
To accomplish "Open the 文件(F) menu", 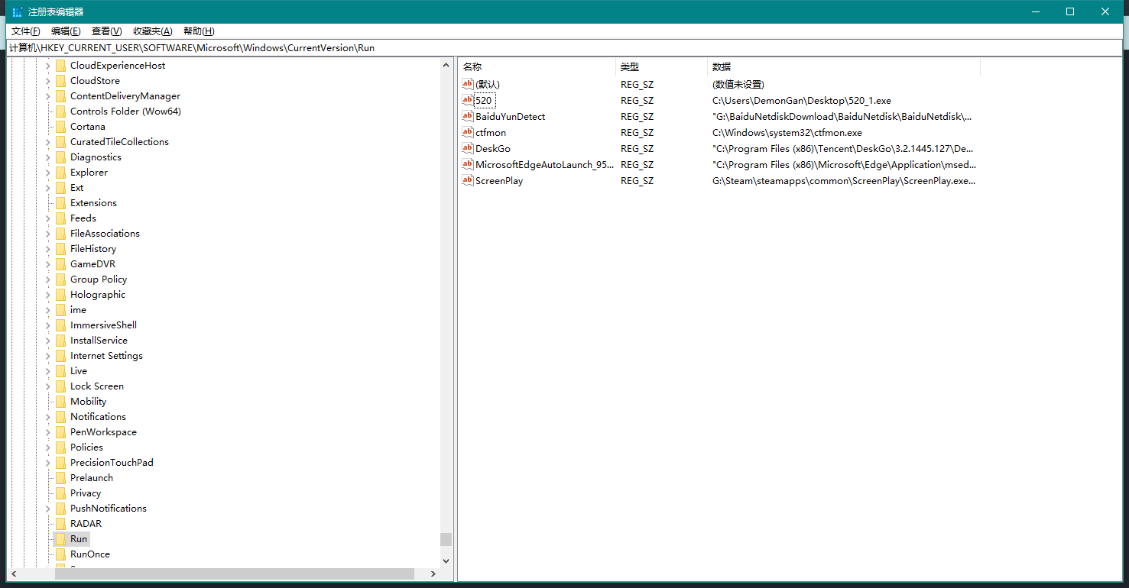I will [x=25, y=31].
